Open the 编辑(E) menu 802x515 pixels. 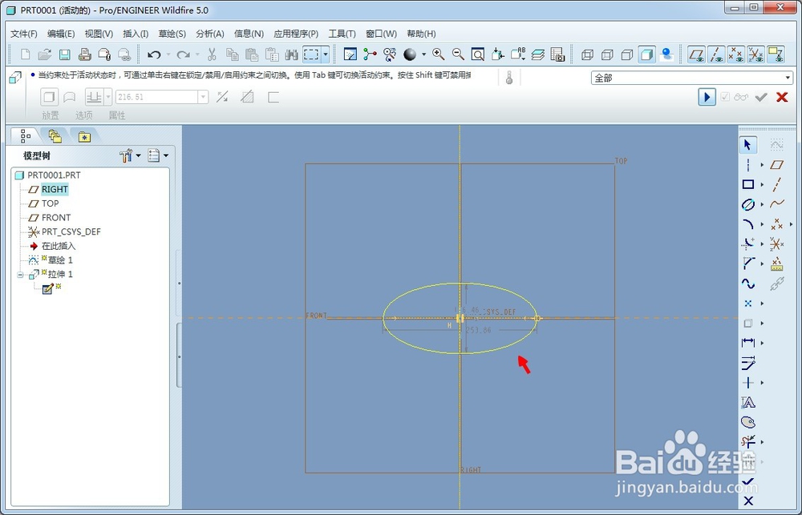click(x=61, y=34)
